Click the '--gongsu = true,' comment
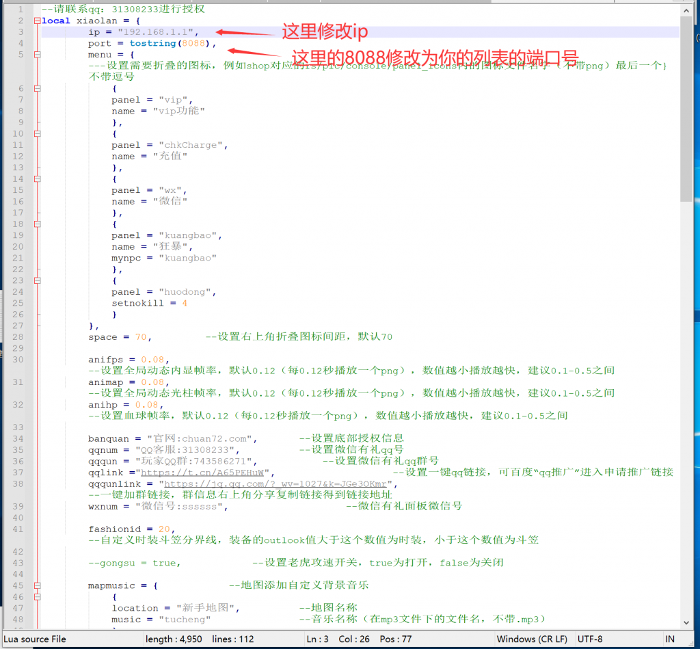This screenshot has width=700, height=649. click(x=134, y=563)
